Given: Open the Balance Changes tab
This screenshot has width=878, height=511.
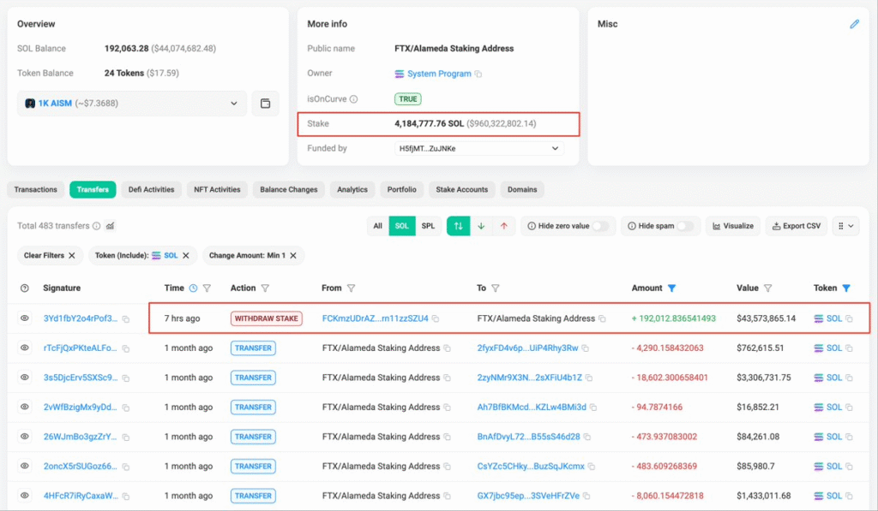Looking at the screenshot, I should 289,189.
